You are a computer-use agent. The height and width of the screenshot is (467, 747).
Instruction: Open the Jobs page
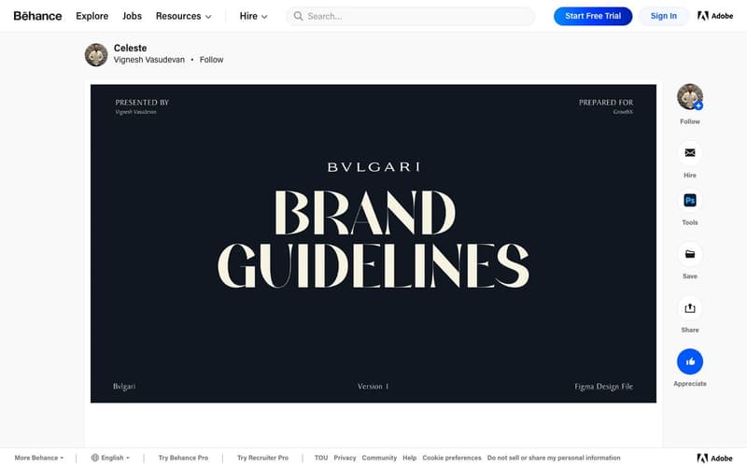click(132, 16)
